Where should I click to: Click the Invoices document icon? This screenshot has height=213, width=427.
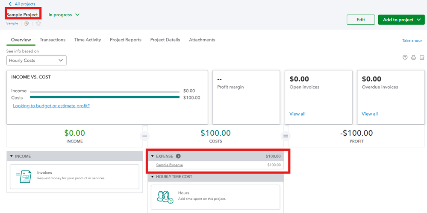24,176
